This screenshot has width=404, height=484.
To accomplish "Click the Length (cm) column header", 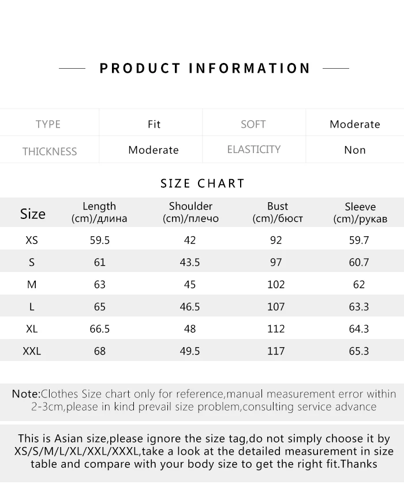I will point(99,213).
